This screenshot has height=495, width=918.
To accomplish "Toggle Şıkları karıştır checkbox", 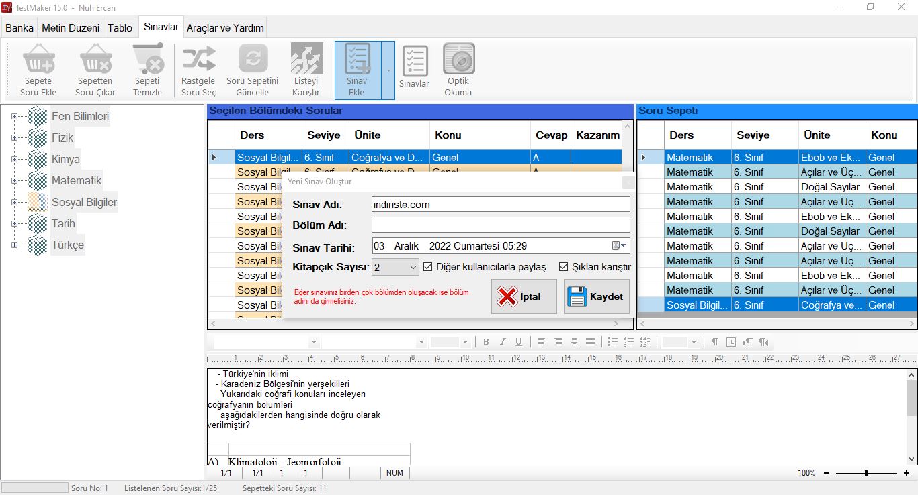I will (564, 267).
